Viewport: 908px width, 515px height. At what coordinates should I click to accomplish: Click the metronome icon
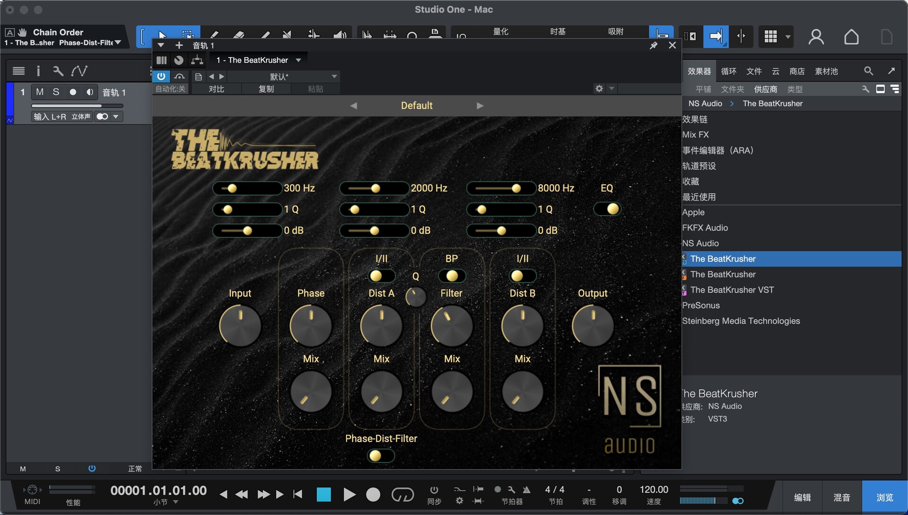coord(526,489)
